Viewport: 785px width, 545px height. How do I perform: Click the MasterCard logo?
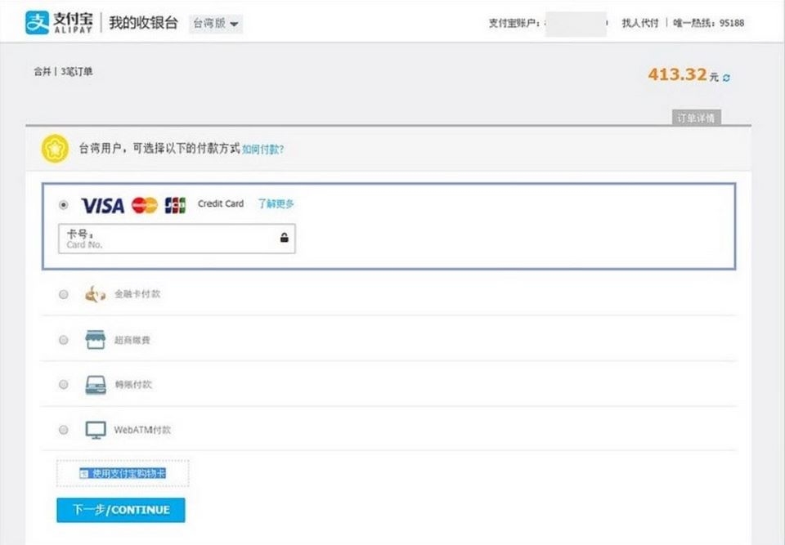click(x=145, y=205)
